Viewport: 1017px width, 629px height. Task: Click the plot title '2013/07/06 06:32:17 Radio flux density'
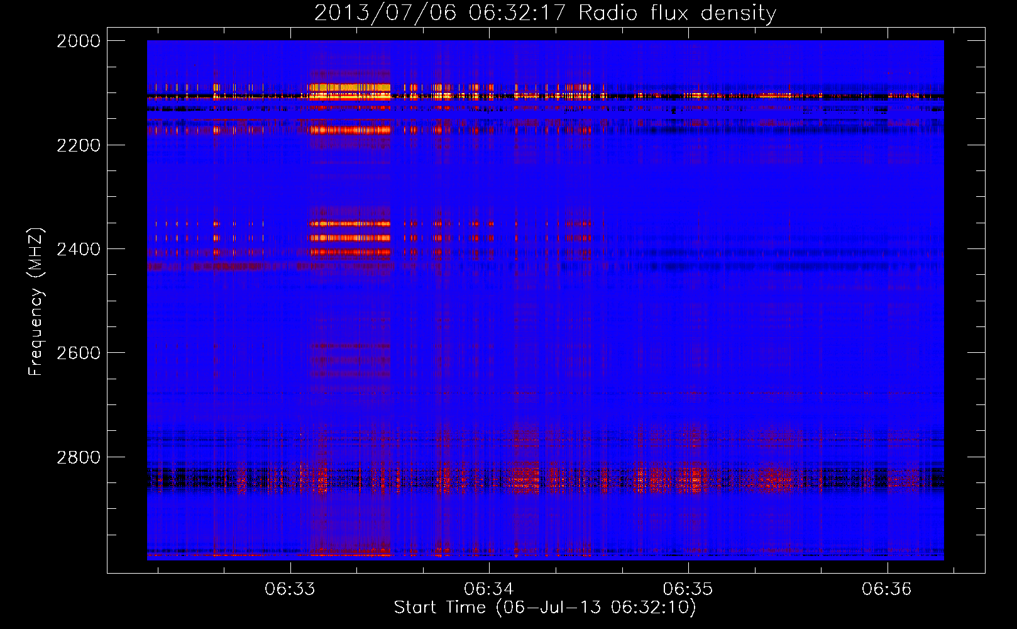click(545, 13)
